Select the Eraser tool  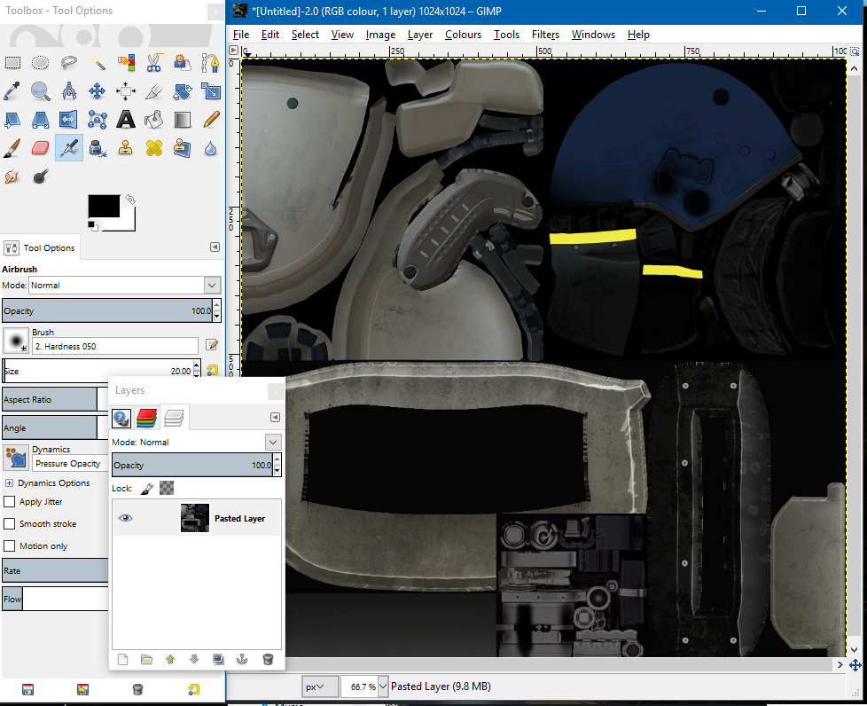pyautogui.click(x=41, y=148)
